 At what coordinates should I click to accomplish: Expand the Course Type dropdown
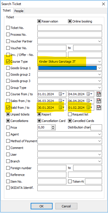point(100,62)
